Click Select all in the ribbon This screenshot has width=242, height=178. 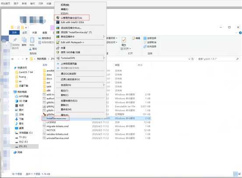150,38
